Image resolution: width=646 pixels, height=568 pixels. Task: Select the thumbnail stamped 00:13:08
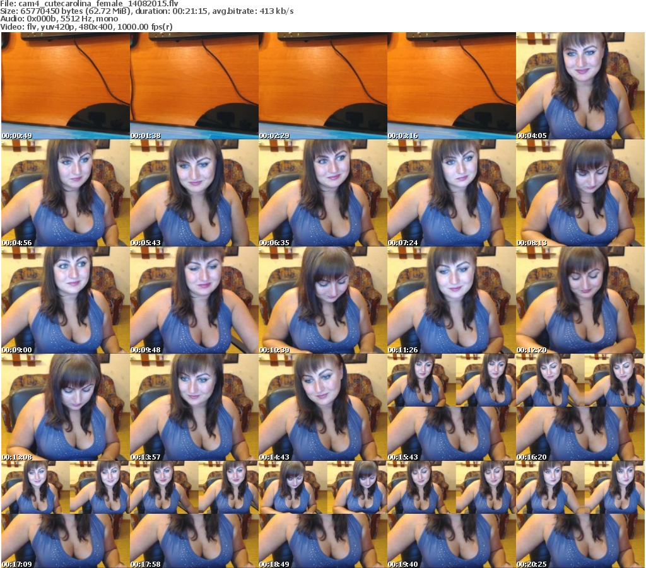click(x=66, y=407)
